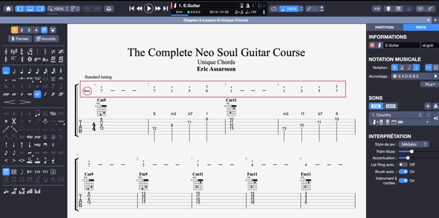
Task: Select the MIDI sound tab
Action: click(391, 106)
